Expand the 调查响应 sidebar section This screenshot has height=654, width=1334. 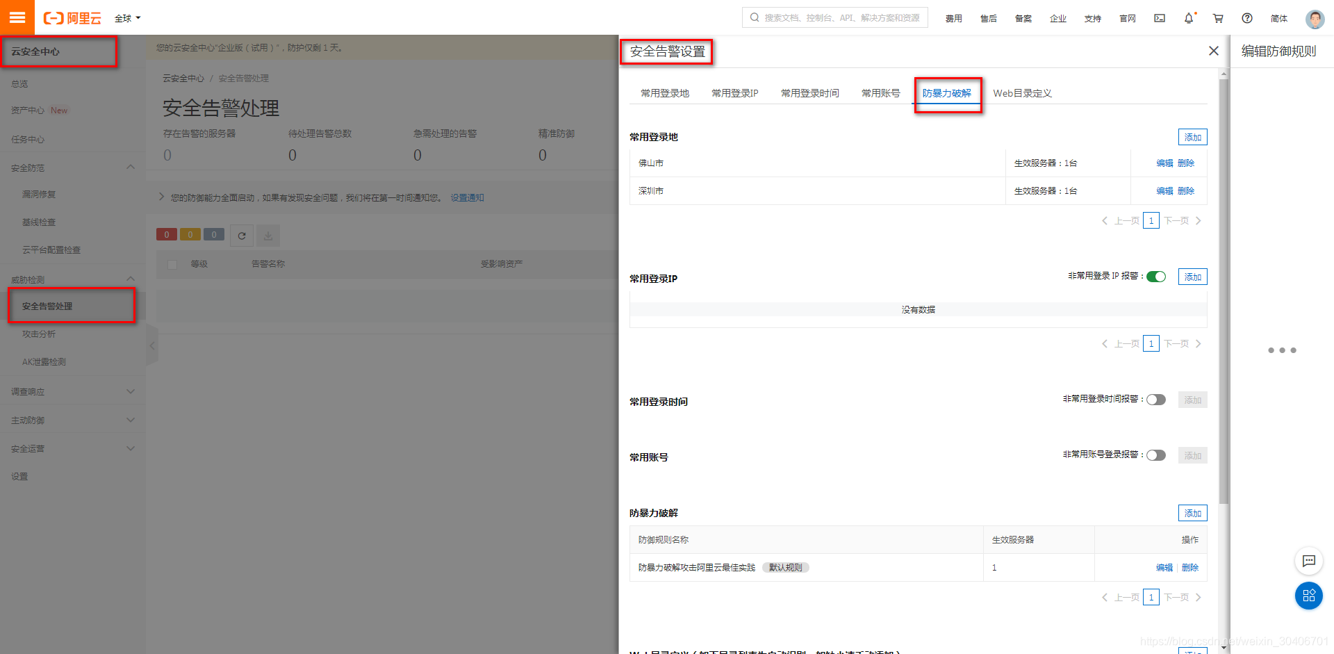[x=131, y=392]
